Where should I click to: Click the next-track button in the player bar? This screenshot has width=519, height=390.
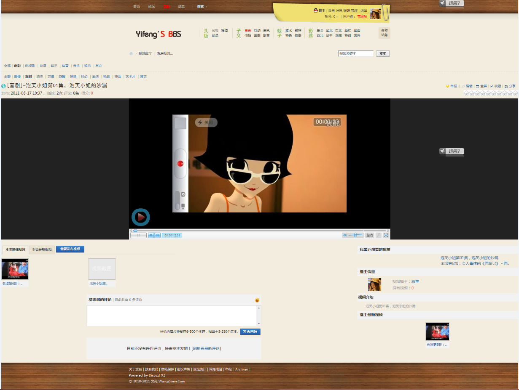coord(157,235)
